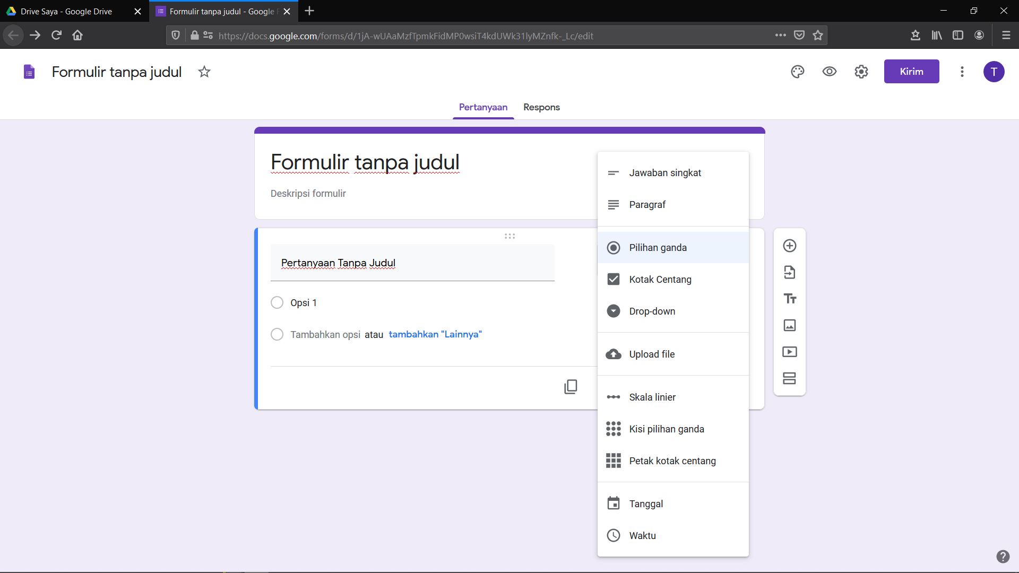The width and height of the screenshot is (1019, 573).
Task: Click the import questions icon
Action: pyautogui.click(x=790, y=272)
